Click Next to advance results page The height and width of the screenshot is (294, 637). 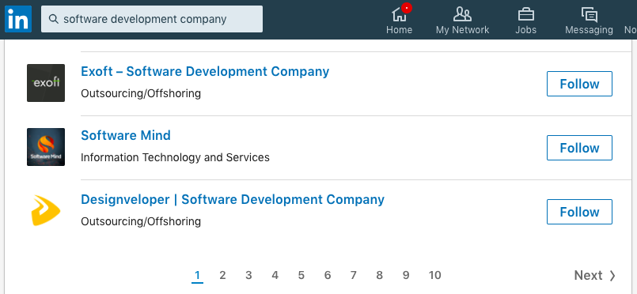(x=595, y=275)
